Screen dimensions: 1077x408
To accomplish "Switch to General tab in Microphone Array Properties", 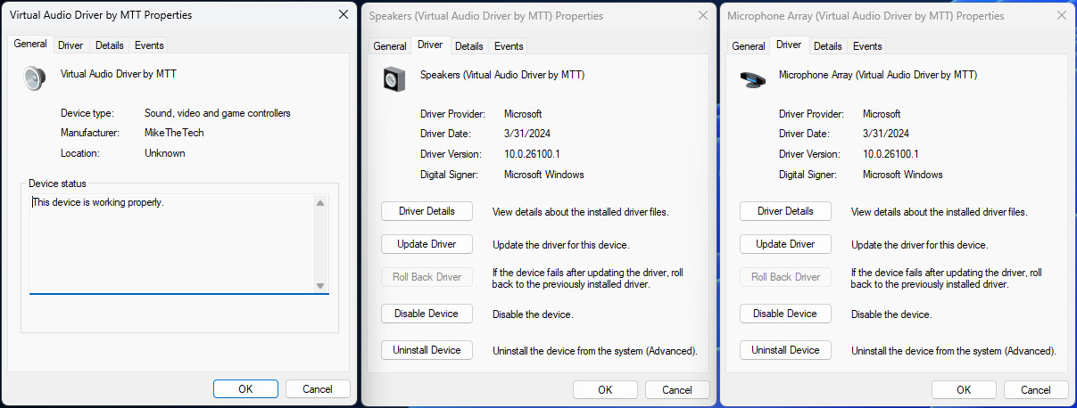I will coord(749,46).
